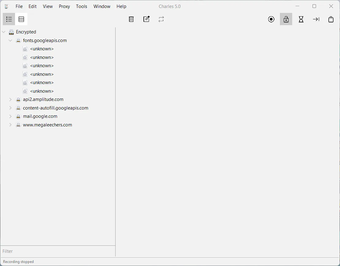This screenshot has height=266, width=340.
Task: Collapse the fonts.googleapis.com node
Action: (x=10, y=40)
